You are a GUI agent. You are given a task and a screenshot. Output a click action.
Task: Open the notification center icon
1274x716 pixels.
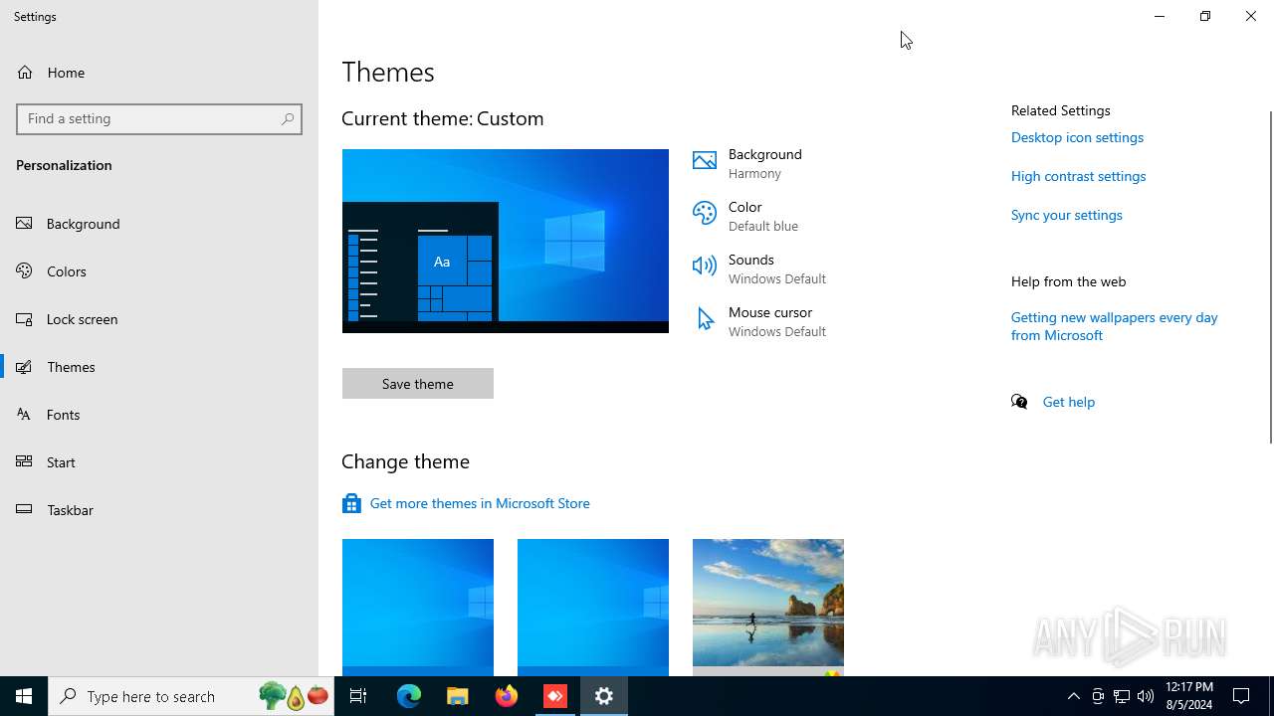coord(1241,696)
